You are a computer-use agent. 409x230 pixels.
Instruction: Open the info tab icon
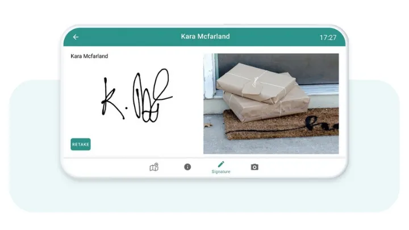pyautogui.click(x=187, y=167)
